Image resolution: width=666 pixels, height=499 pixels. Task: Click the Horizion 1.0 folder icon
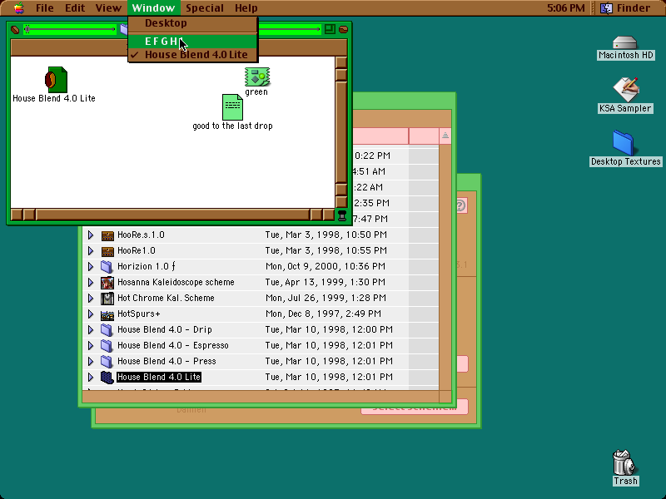107,266
